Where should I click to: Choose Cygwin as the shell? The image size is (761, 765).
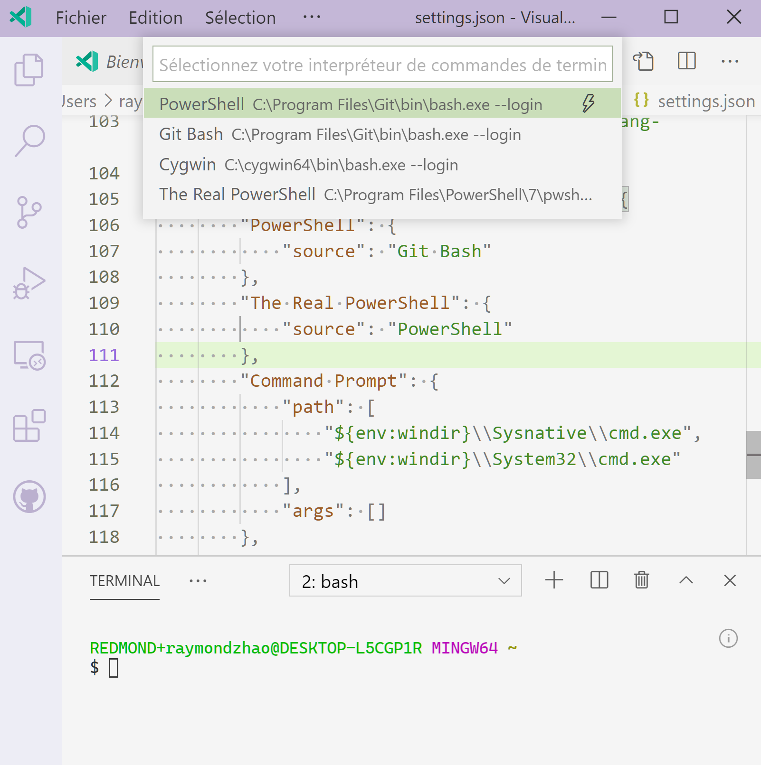pyautogui.click(x=382, y=165)
